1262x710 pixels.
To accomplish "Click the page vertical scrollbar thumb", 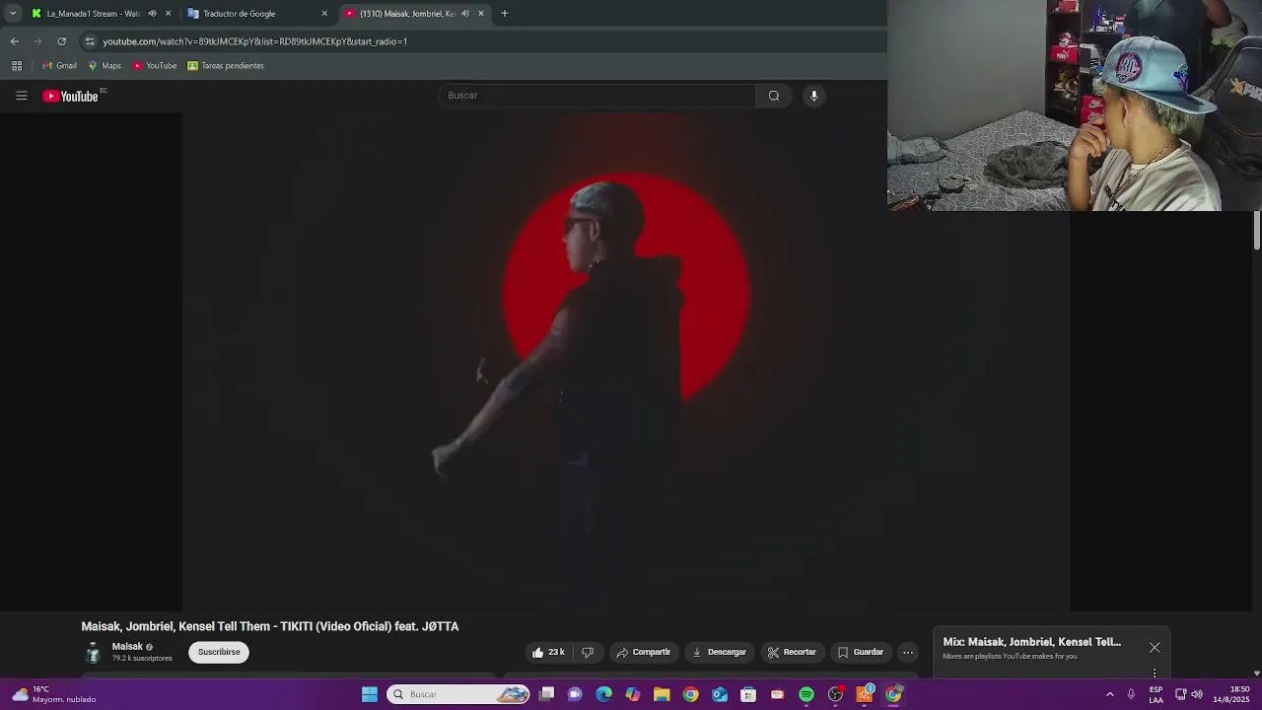I will pos(1257,231).
